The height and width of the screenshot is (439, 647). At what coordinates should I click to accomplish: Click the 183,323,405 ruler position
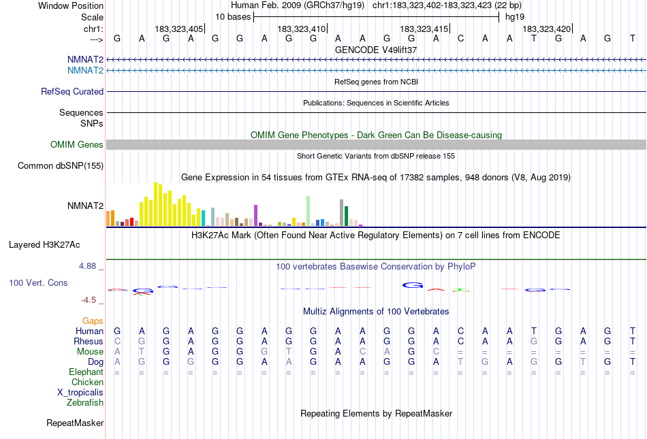pos(178,29)
